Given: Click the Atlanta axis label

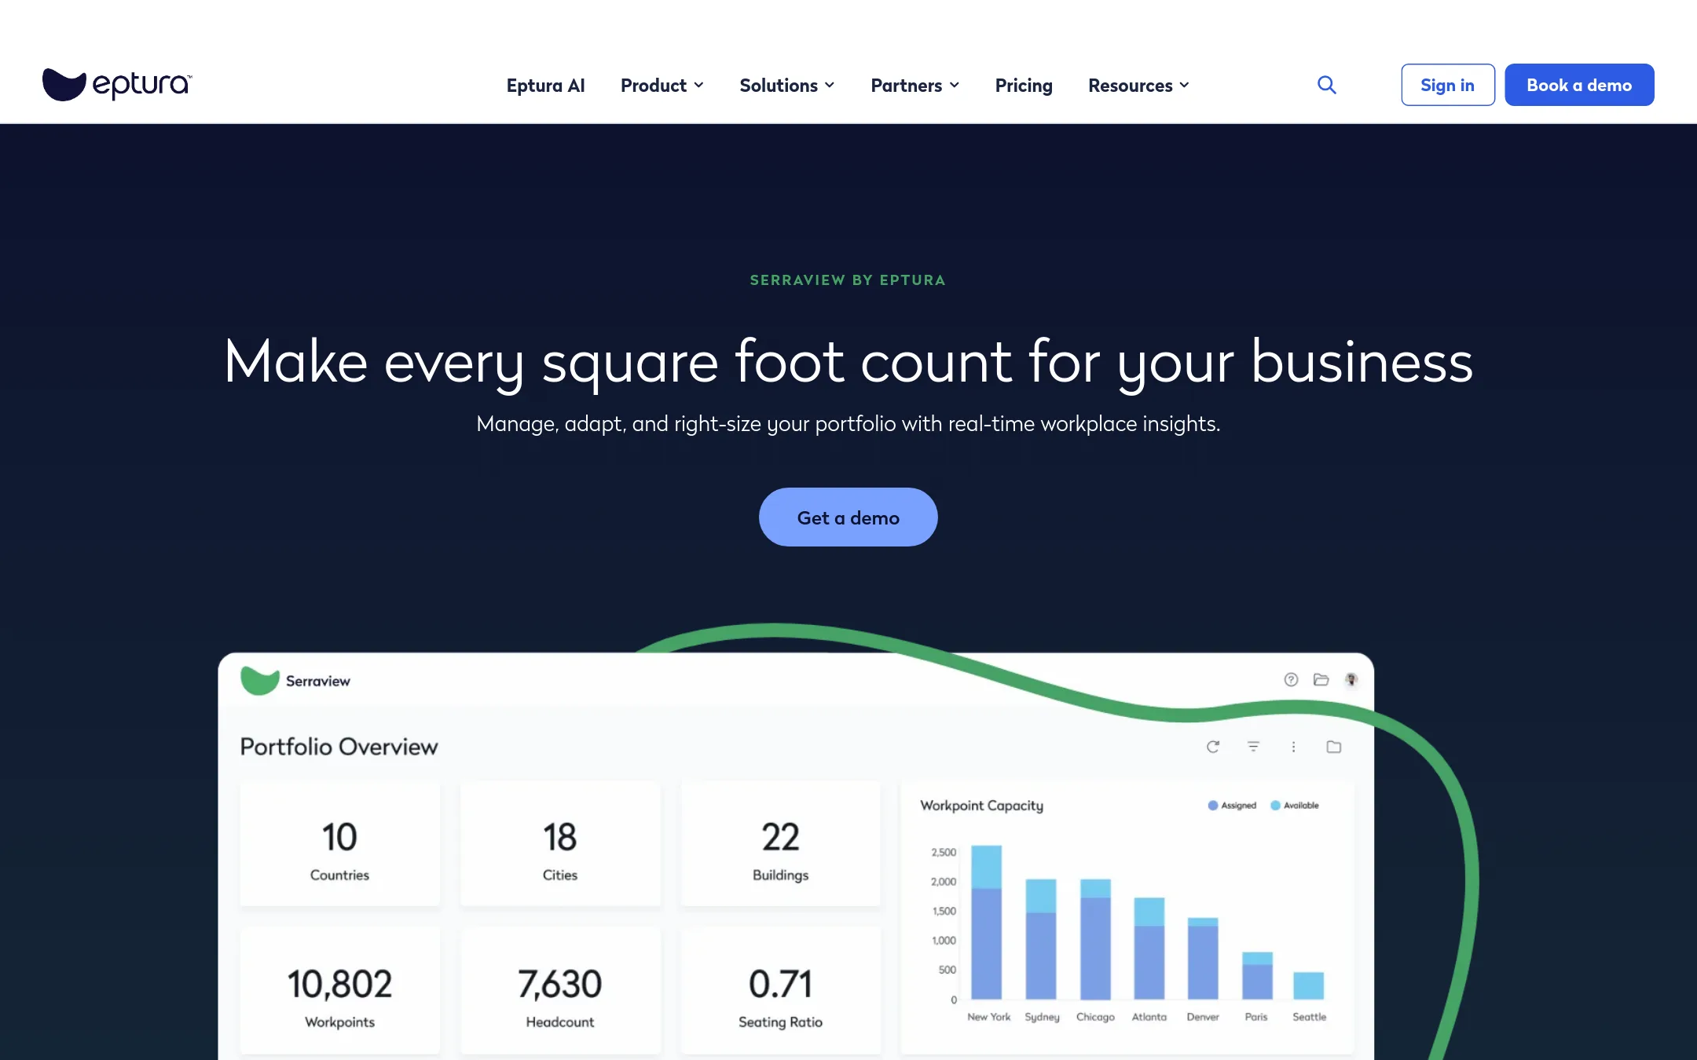Looking at the screenshot, I should click(x=1149, y=1017).
